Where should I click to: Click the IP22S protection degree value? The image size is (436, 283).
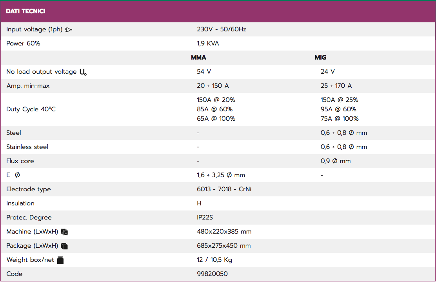(x=205, y=218)
